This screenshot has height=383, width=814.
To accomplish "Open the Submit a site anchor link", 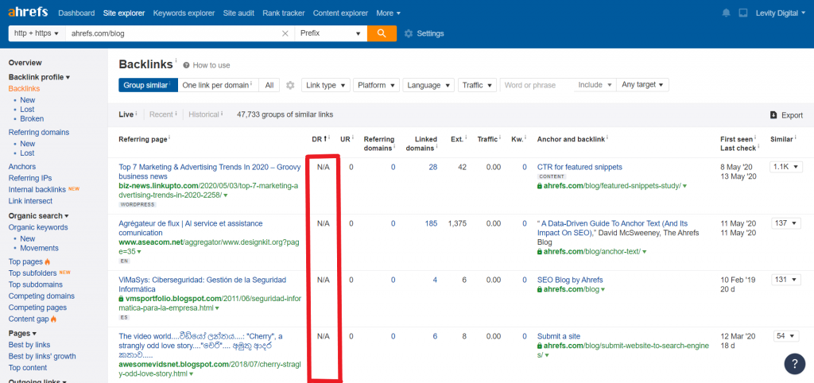I will pos(559,336).
